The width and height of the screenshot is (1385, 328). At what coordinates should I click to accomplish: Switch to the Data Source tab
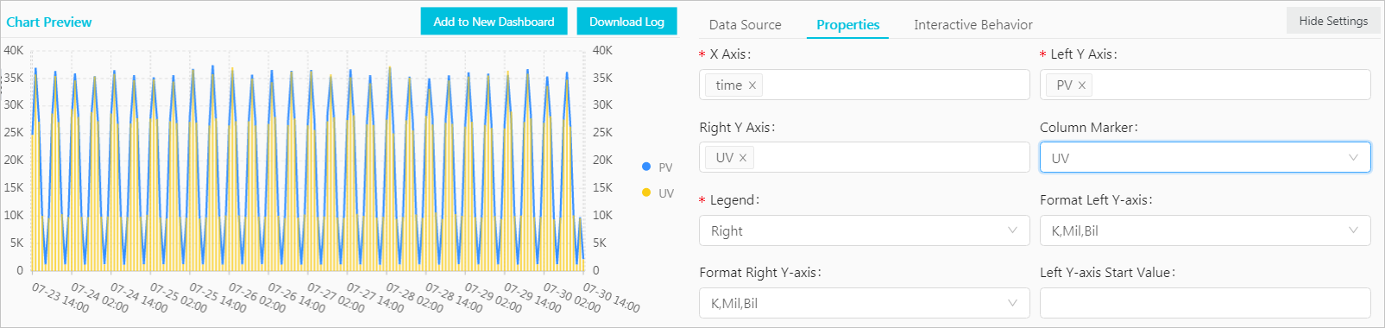[x=745, y=25]
